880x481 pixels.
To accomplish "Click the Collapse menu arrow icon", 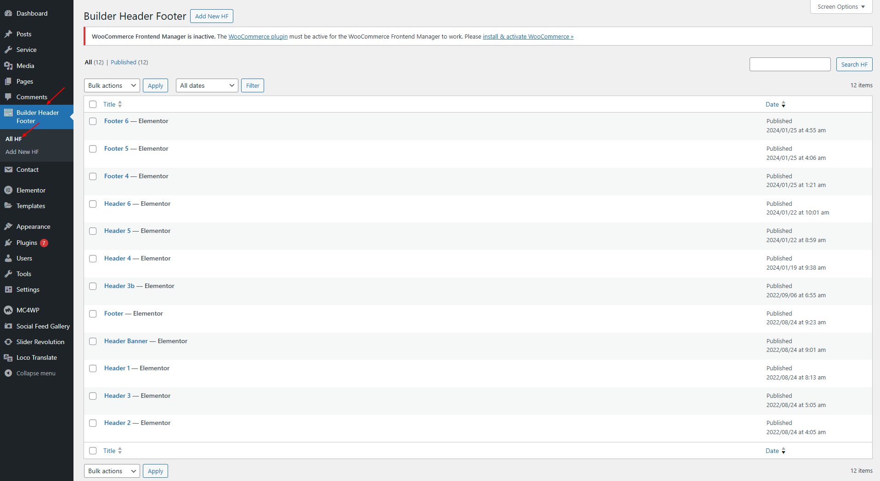I will [x=8, y=373].
